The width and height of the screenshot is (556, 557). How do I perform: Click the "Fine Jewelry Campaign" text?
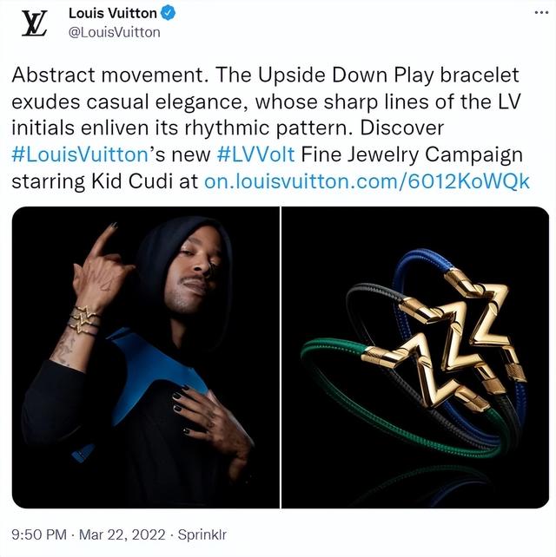(x=412, y=155)
